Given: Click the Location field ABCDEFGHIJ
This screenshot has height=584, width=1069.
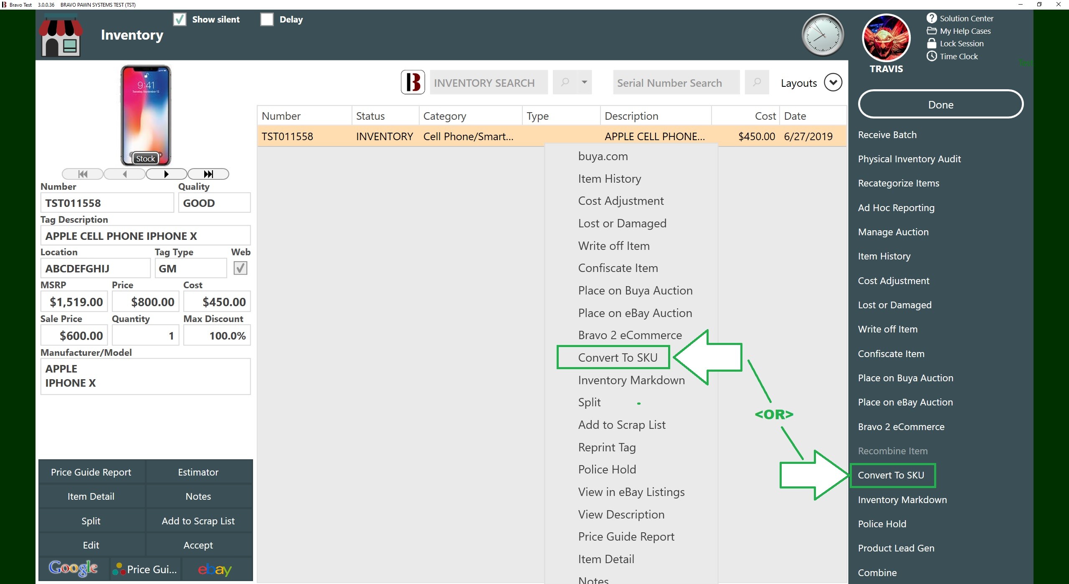Looking at the screenshot, I should click(95, 268).
